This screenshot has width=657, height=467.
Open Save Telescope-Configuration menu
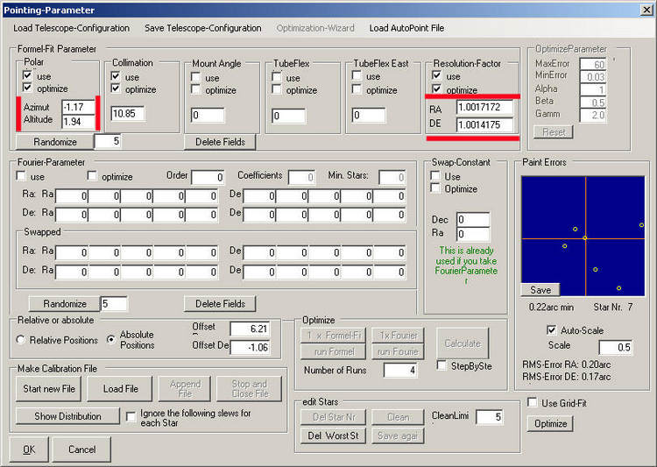click(x=203, y=28)
